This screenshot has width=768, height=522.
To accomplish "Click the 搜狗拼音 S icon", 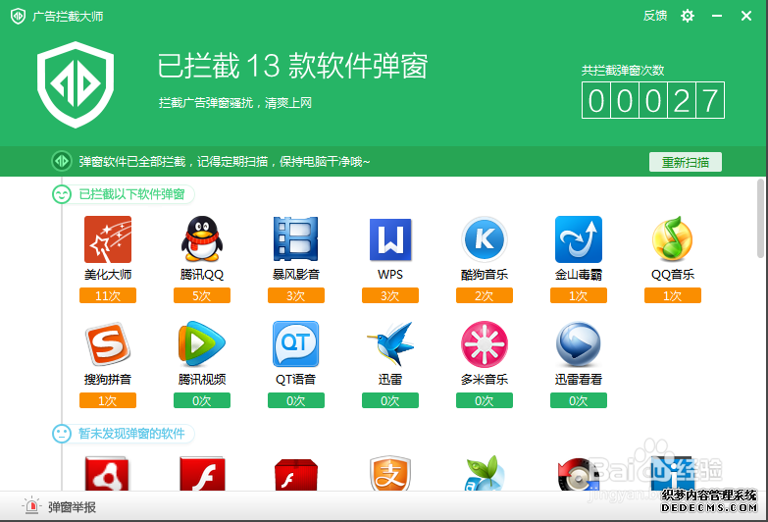I will (x=108, y=343).
